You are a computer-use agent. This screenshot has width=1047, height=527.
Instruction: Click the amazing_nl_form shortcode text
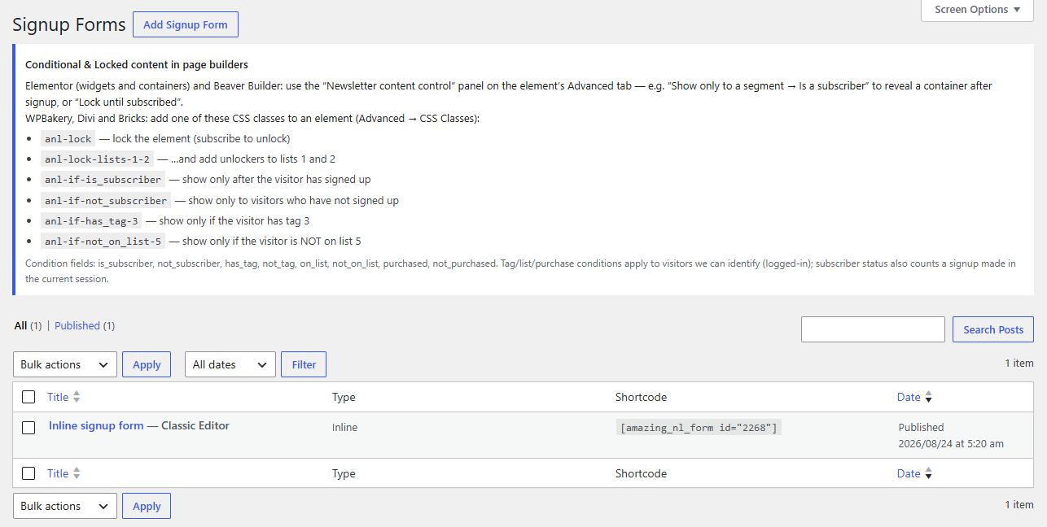(x=699, y=428)
